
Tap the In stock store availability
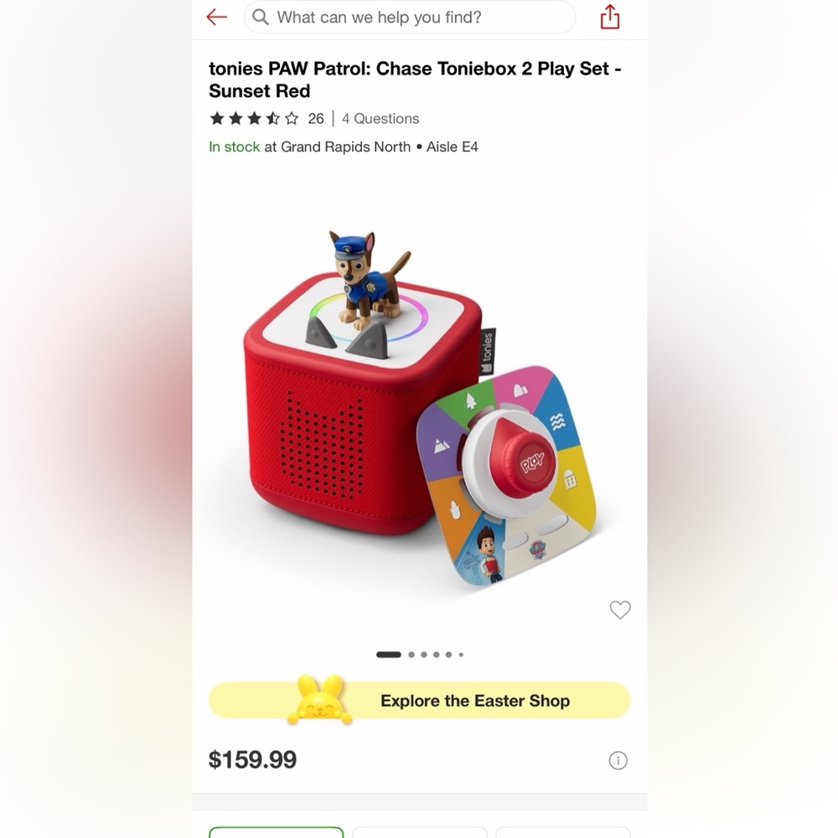pyautogui.click(x=343, y=147)
